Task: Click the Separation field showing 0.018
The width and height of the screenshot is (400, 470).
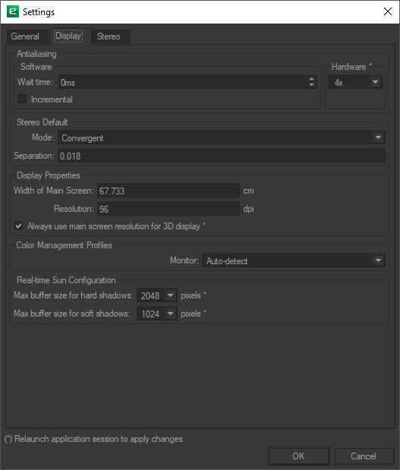Action: [222, 156]
